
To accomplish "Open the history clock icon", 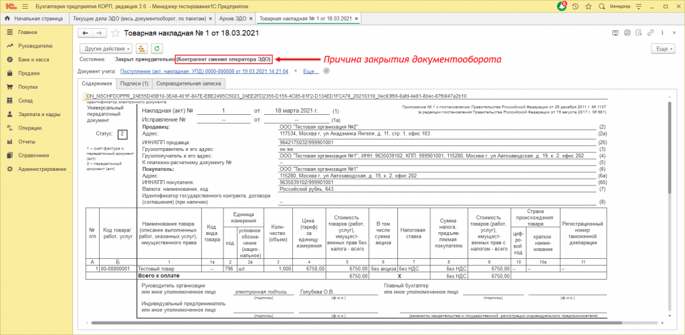I will tap(575, 5).
